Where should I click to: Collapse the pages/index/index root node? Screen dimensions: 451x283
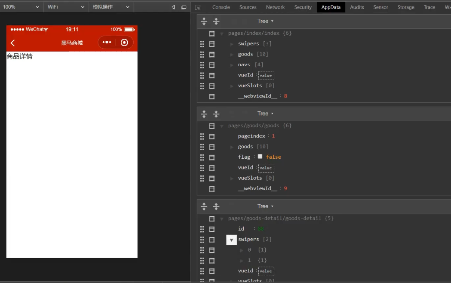tap(222, 34)
